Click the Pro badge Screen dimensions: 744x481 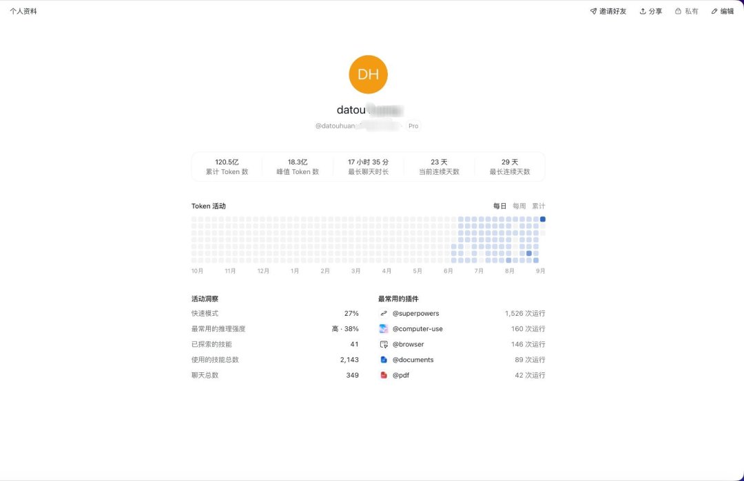click(x=413, y=126)
